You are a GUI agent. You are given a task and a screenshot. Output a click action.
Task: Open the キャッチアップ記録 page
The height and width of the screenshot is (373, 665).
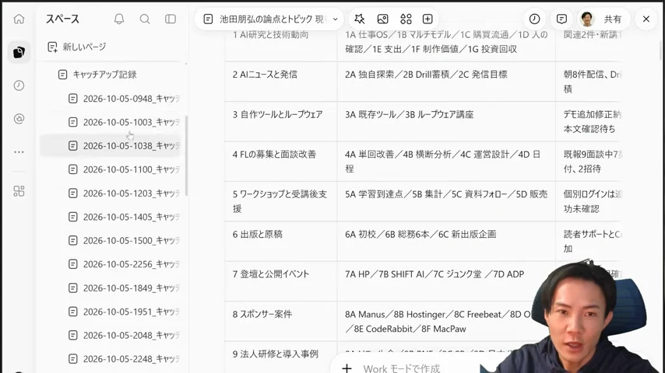pos(104,75)
